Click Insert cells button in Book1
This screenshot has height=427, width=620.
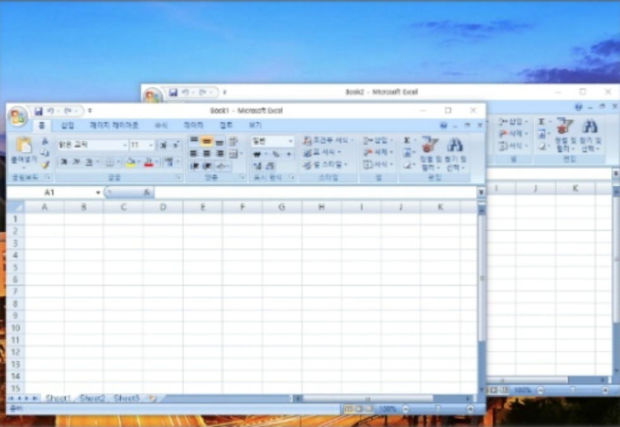[378, 140]
